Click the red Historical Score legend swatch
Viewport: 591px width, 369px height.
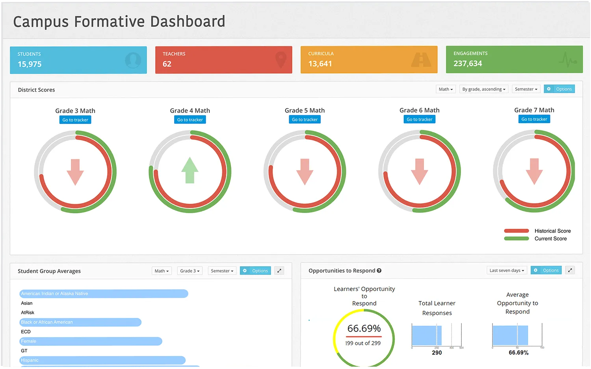point(517,231)
